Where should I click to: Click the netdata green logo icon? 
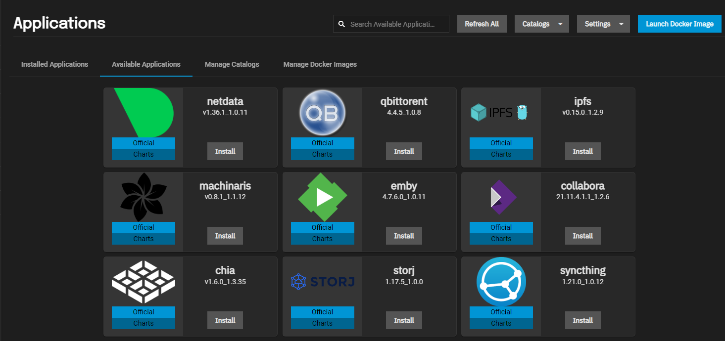click(144, 113)
